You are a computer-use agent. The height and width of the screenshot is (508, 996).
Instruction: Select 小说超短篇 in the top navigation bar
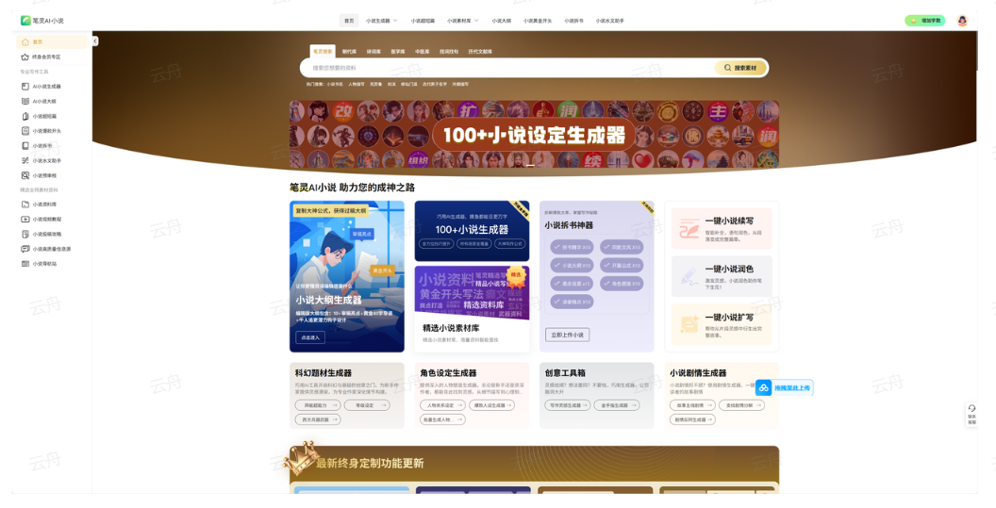point(423,21)
